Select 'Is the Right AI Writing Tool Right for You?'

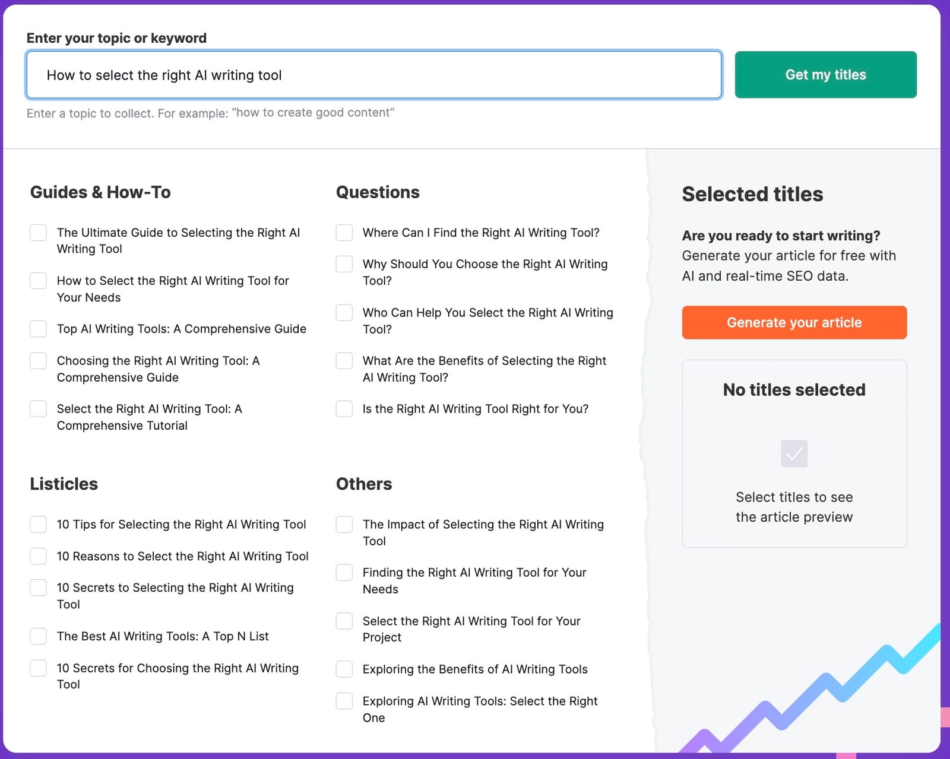344,408
